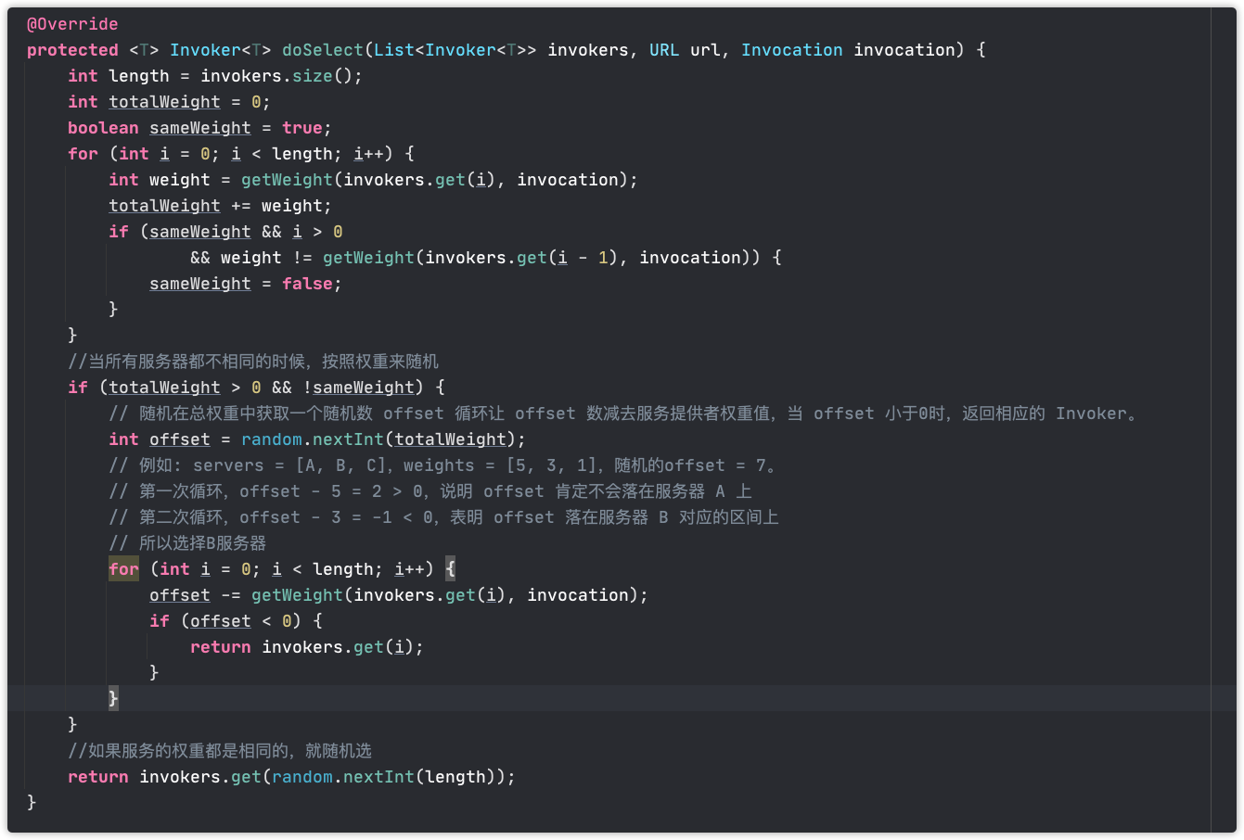Click the 'protected' keyword
Image resolution: width=1244 pixels, height=840 pixels.
point(72,50)
